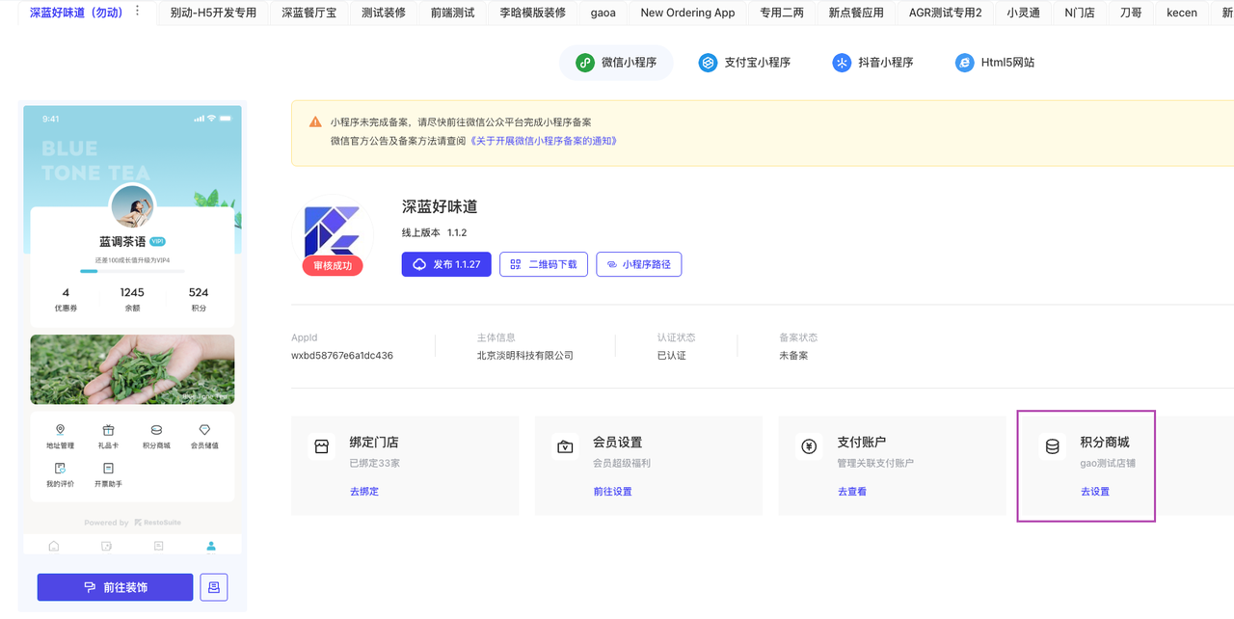Click the Html5 website globe icon
Viewport: 1234px width, 619px height.
pyautogui.click(x=964, y=63)
